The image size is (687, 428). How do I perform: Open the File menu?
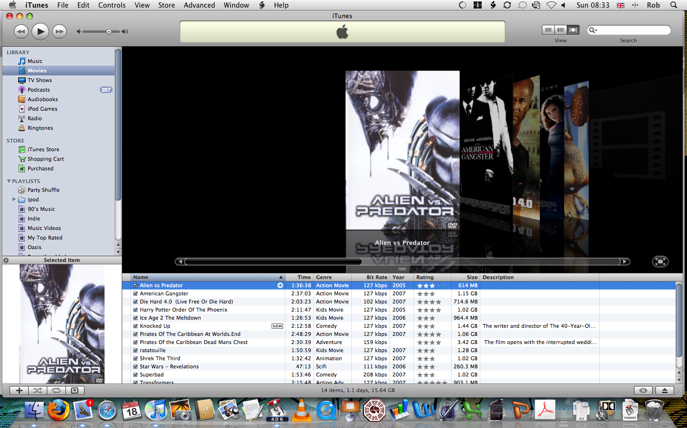[x=63, y=5]
